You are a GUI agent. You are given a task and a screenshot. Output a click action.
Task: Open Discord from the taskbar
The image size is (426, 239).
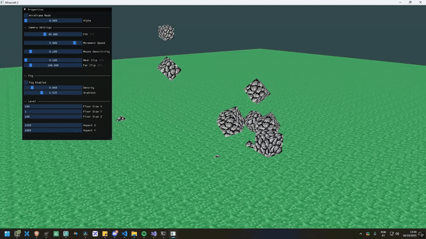114,234
